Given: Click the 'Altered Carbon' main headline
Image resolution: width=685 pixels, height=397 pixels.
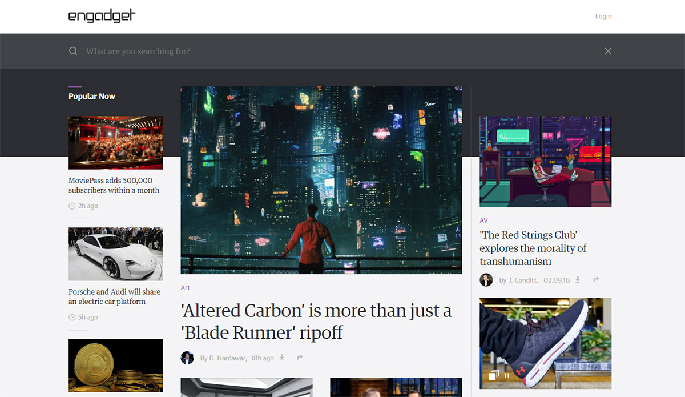Looking at the screenshot, I should point(316,321).
